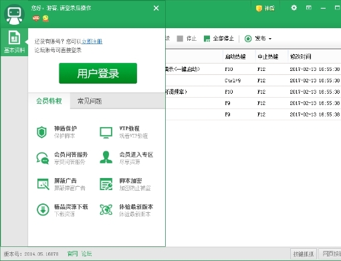Click the 按键抓抓 button

tap(304, 254)
